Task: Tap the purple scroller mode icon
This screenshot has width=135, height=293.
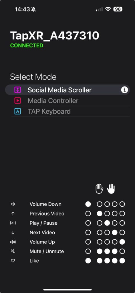Action: 17,90
